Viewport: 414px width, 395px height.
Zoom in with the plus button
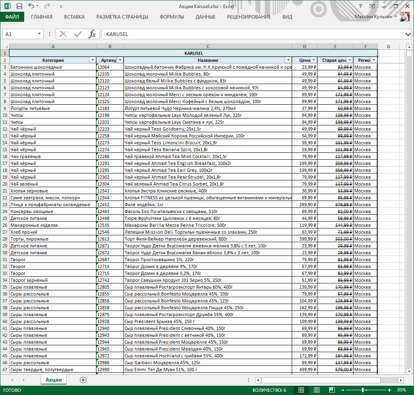click(x=389, y=390)
